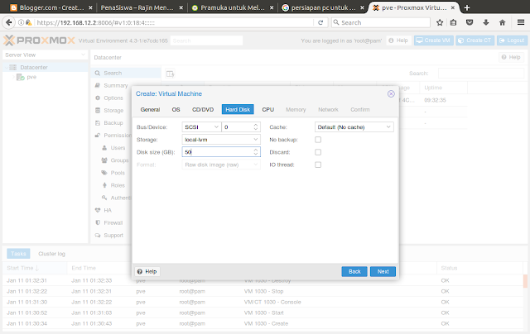Enable the No backup checkbox
The image size is (530, 334).
pos(318,140)
